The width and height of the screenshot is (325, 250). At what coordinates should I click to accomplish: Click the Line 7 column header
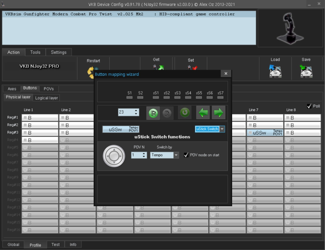(x=254, y=110)
